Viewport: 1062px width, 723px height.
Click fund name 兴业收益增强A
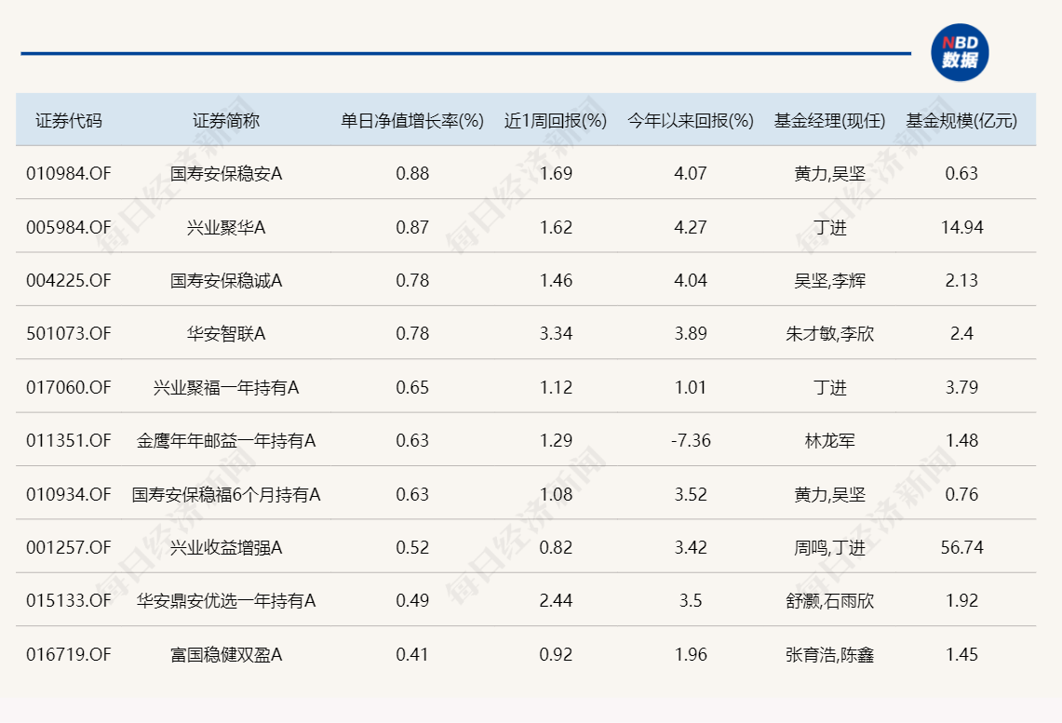tap(226, 547)
